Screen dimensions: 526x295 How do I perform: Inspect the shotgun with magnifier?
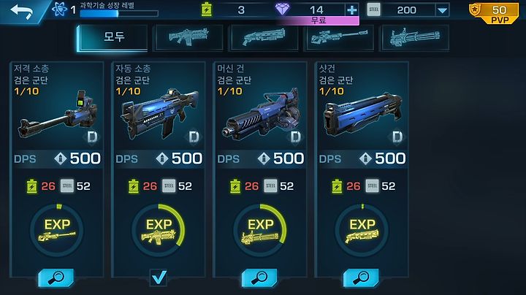[361, 277]
